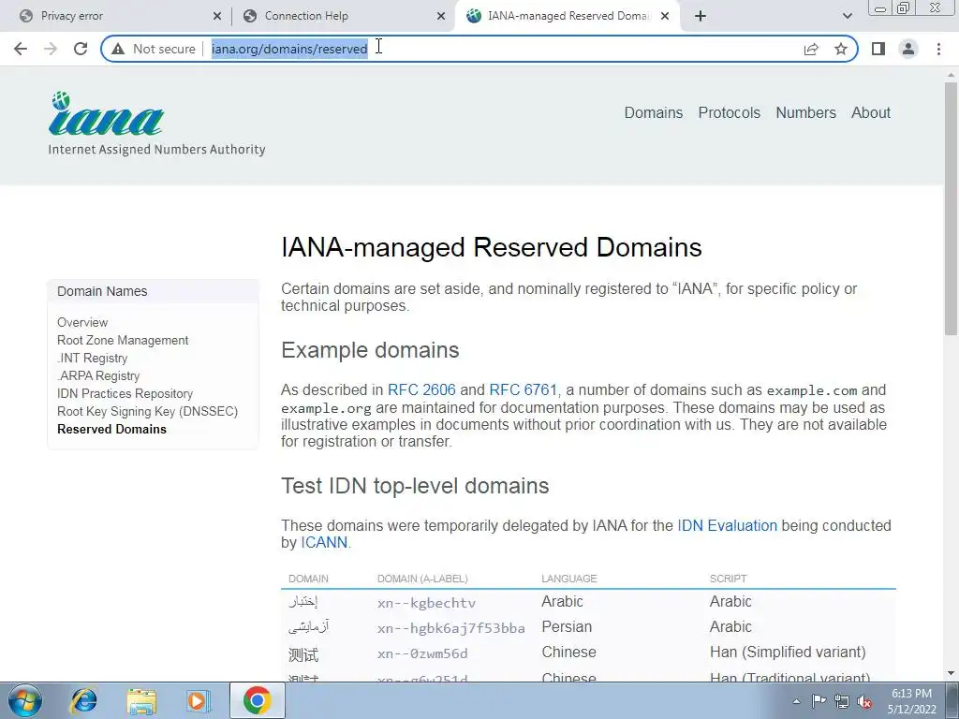This screenshot has height=719, width=959.
Task: Reload the current page
Action: 81,49
